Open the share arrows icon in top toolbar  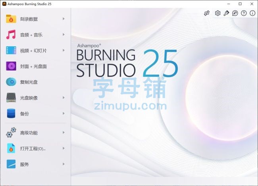(207, 13)
